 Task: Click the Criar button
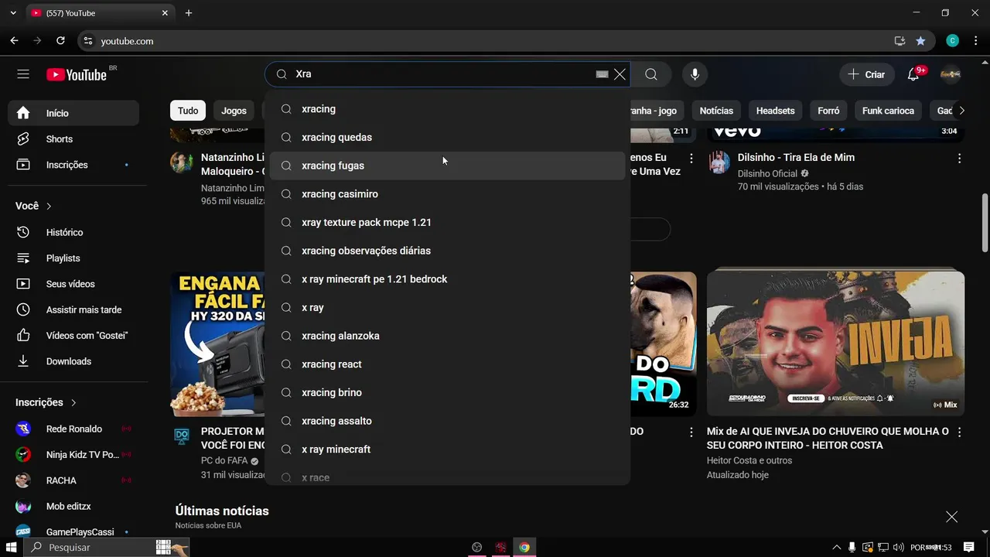[866, 74]
